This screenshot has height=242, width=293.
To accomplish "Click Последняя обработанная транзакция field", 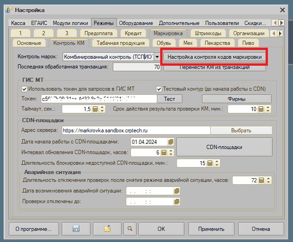I will [x=137, y=67].
